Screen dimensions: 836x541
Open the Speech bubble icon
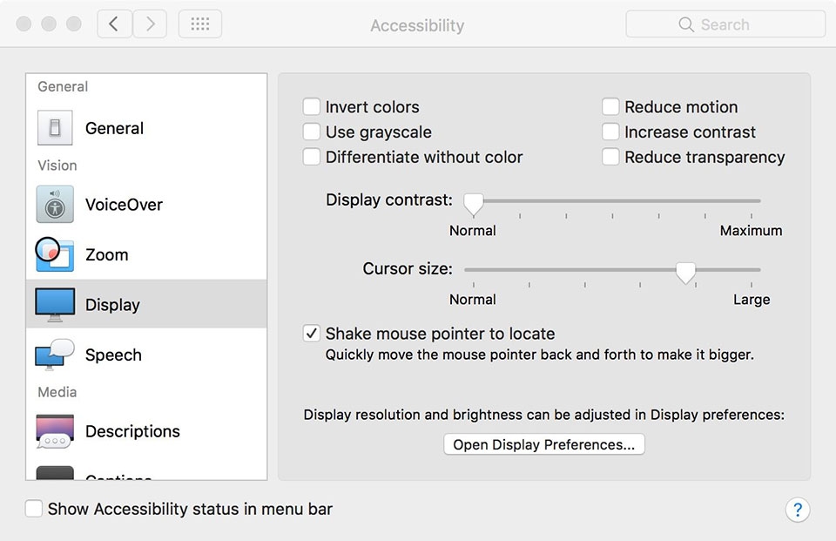(55, 355)
